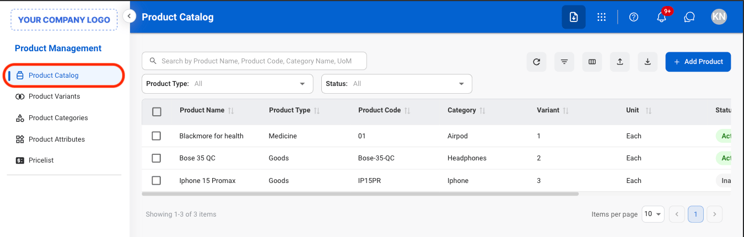Open the filter icon in toolbar

[564, 62]
